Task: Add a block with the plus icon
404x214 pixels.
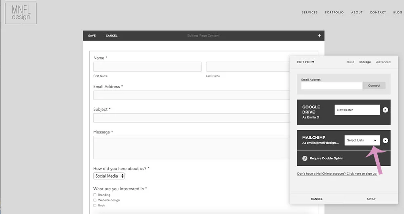Action: coord(319,36)
